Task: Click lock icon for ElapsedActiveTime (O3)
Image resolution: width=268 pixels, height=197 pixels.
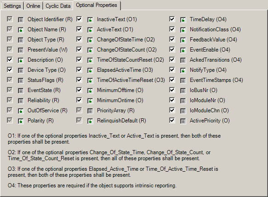Action: (x=90, y=70)
